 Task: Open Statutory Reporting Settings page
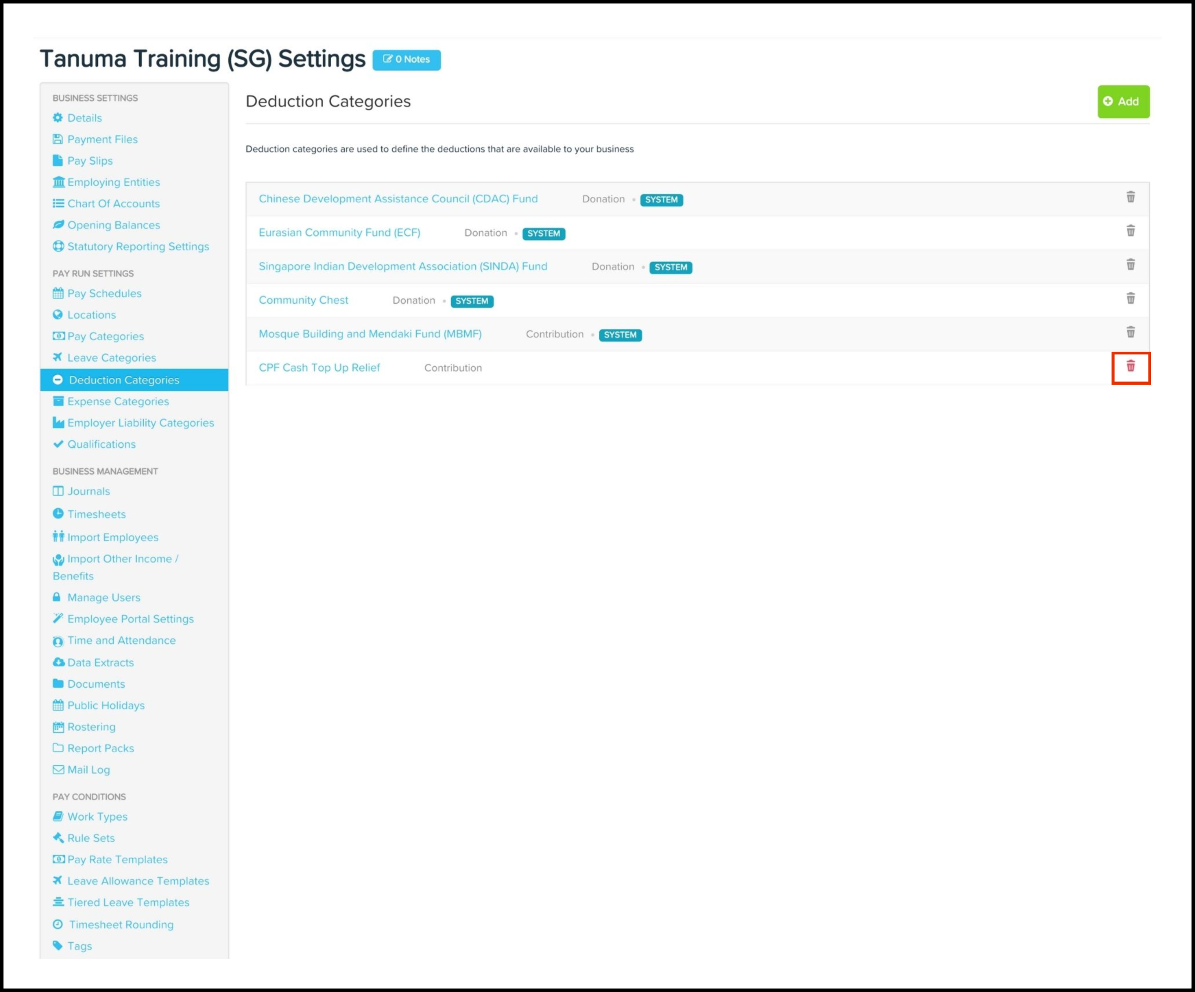pyautogui.click(x=138, y=246)
